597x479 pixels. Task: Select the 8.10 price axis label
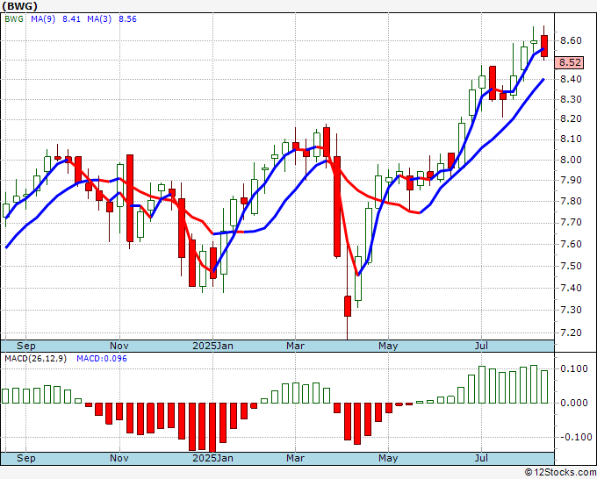pyautogui.click(x=571, y=139)
